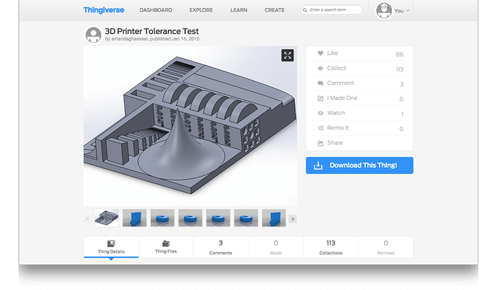Select the first gray model thumbnail

[106, 218]
